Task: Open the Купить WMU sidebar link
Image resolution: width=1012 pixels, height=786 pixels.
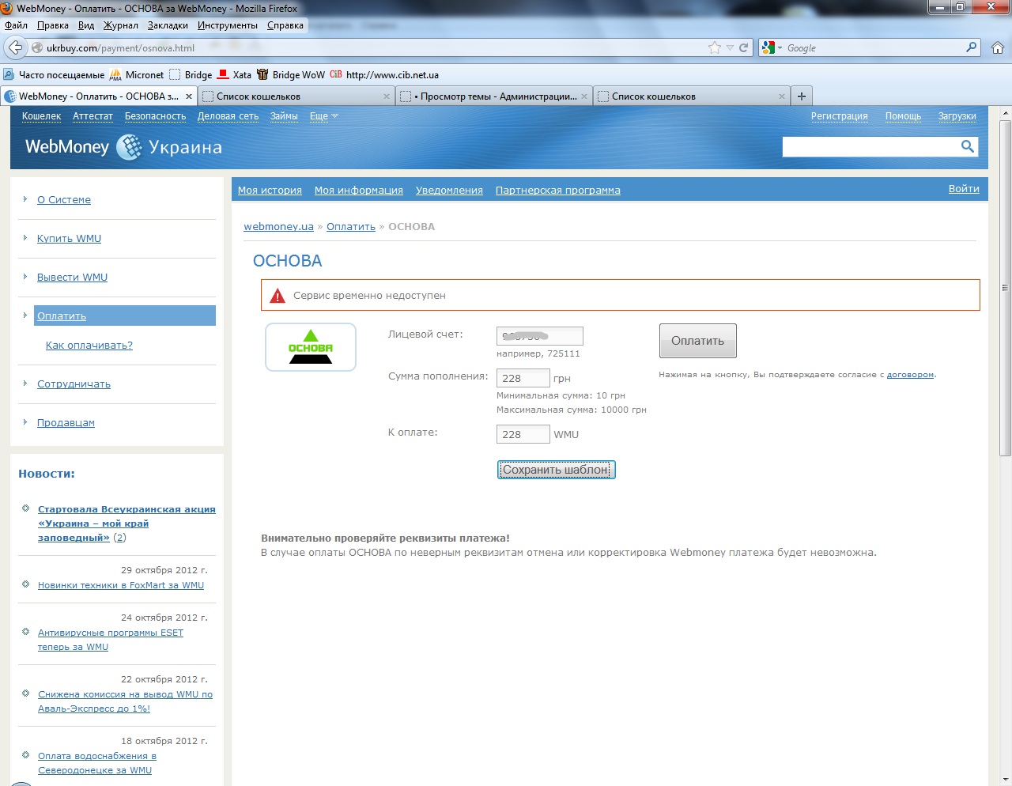Action: (x=69, y=239)
